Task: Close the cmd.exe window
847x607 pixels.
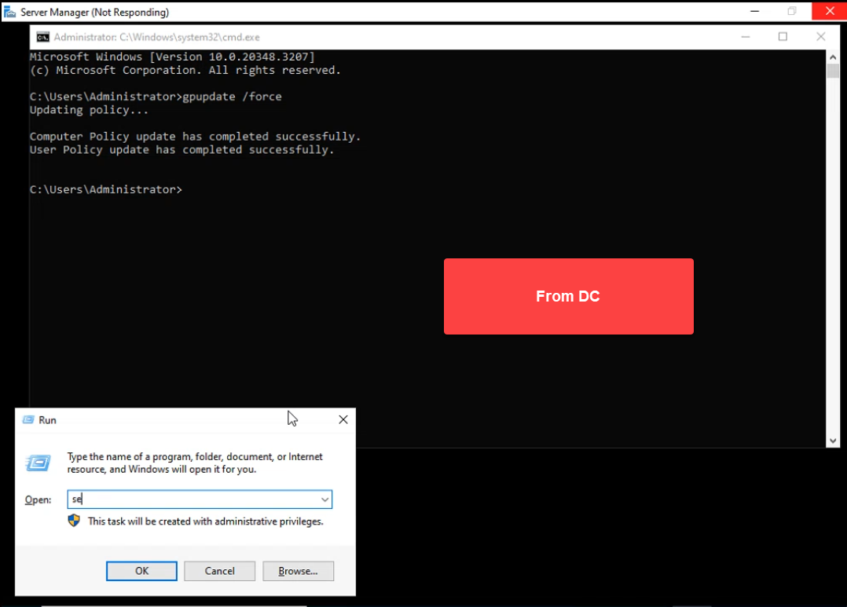Action: click(x=820, y=37)
